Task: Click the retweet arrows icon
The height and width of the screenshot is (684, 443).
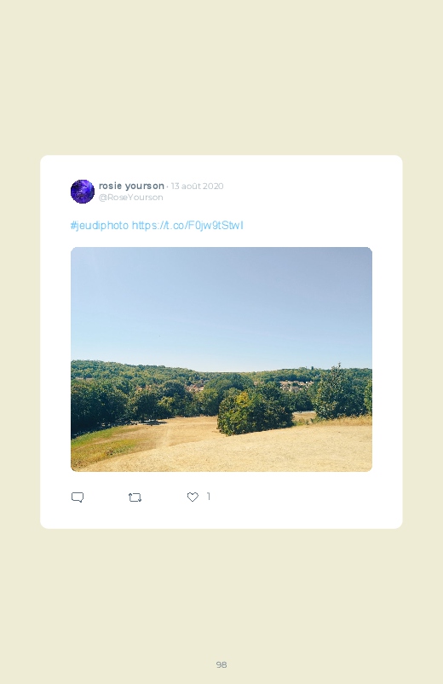Action: (135, 497)
